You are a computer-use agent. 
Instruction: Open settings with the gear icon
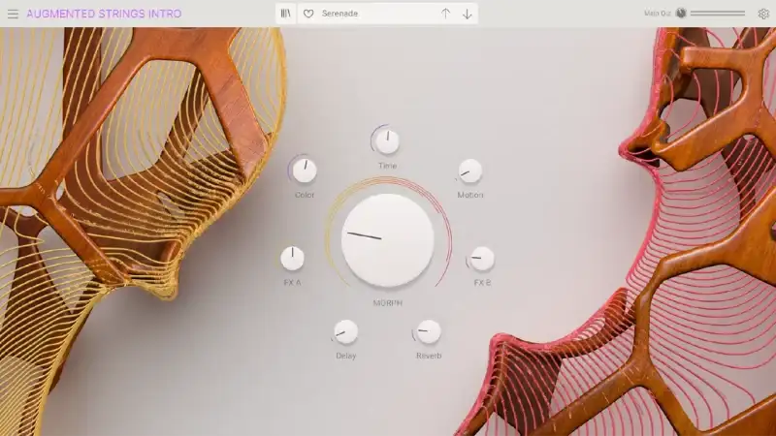point(763,14)
